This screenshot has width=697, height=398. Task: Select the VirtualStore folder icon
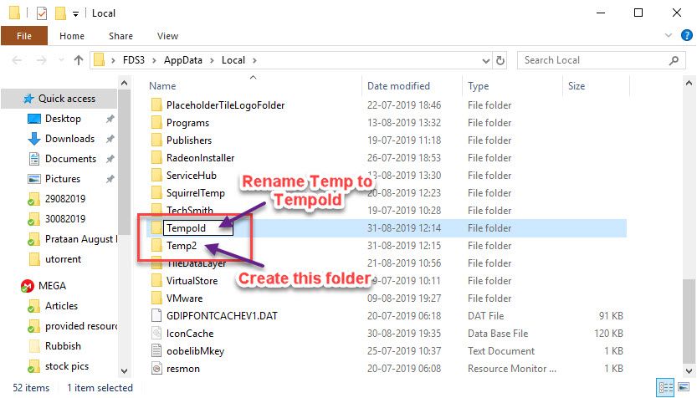click(x=156, y=281)
